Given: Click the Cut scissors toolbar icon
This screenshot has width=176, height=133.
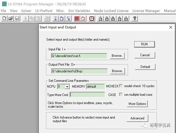Looking at the screenshot, I should [25, 18].
